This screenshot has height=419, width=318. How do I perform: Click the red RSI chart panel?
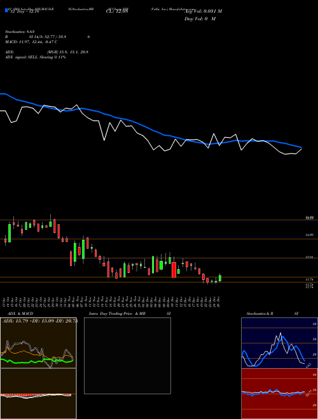279,394
